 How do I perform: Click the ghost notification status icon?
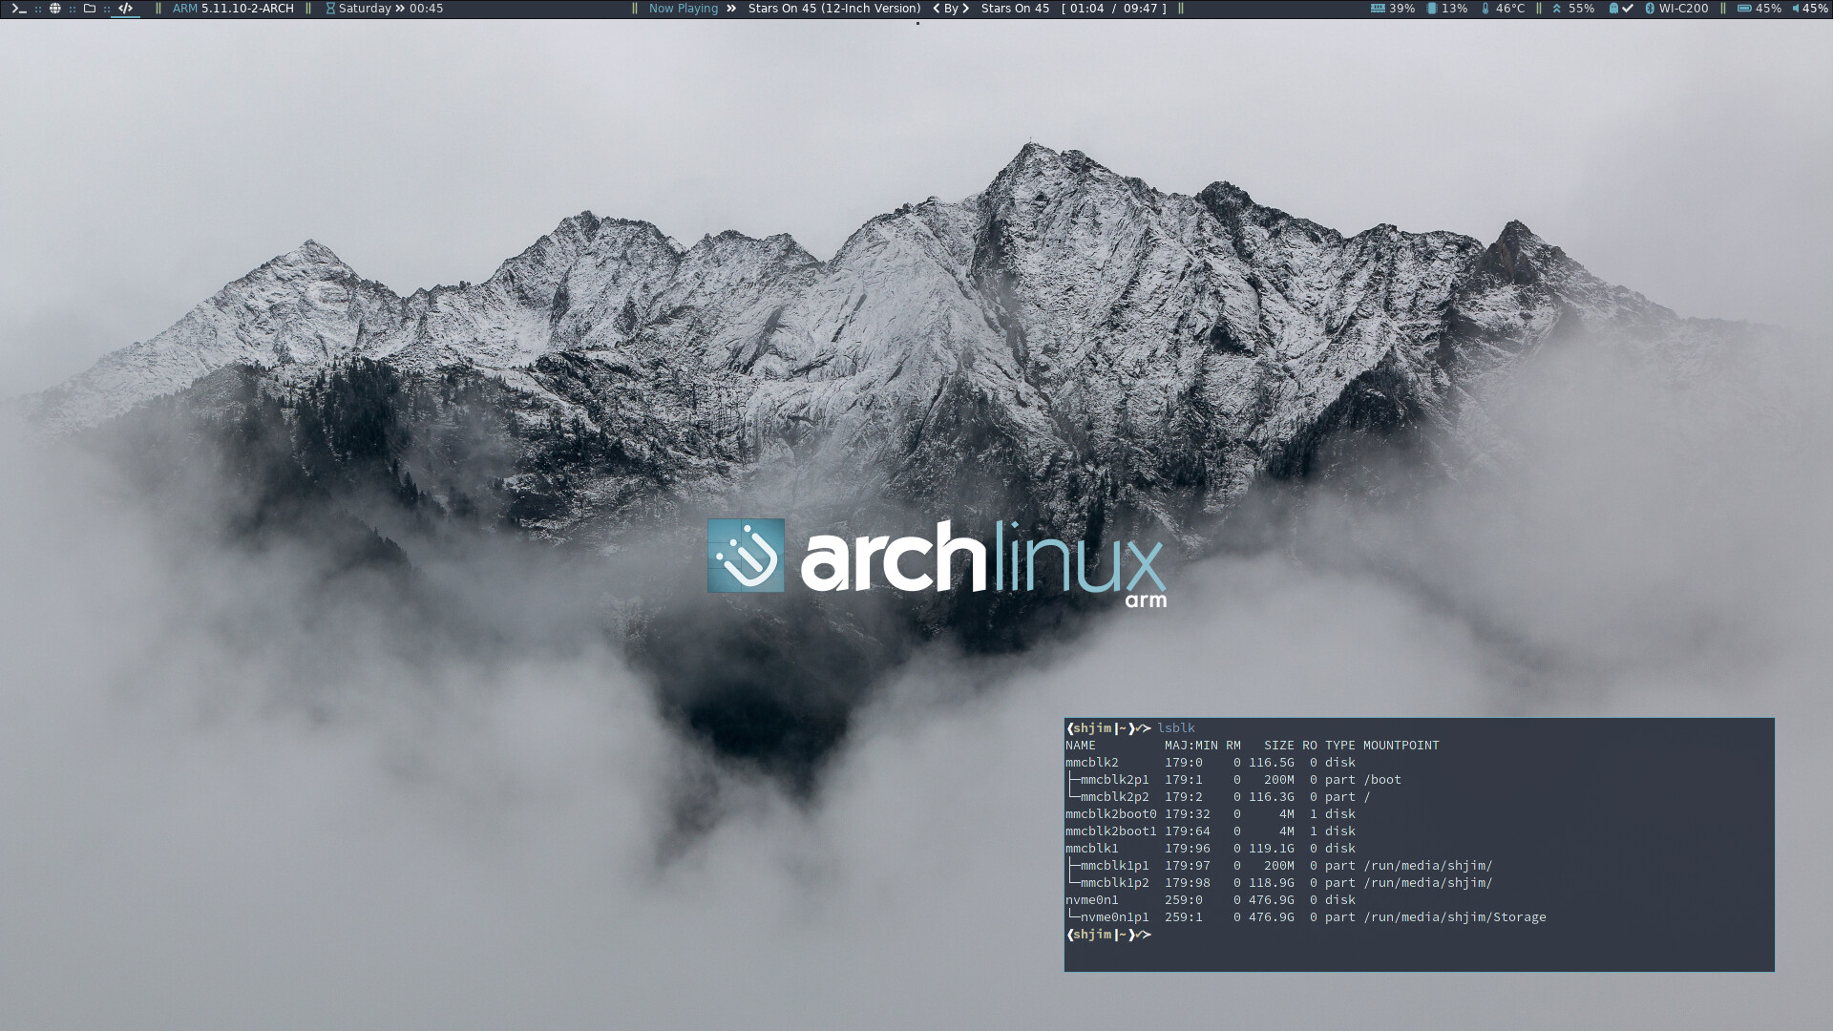1613,9
